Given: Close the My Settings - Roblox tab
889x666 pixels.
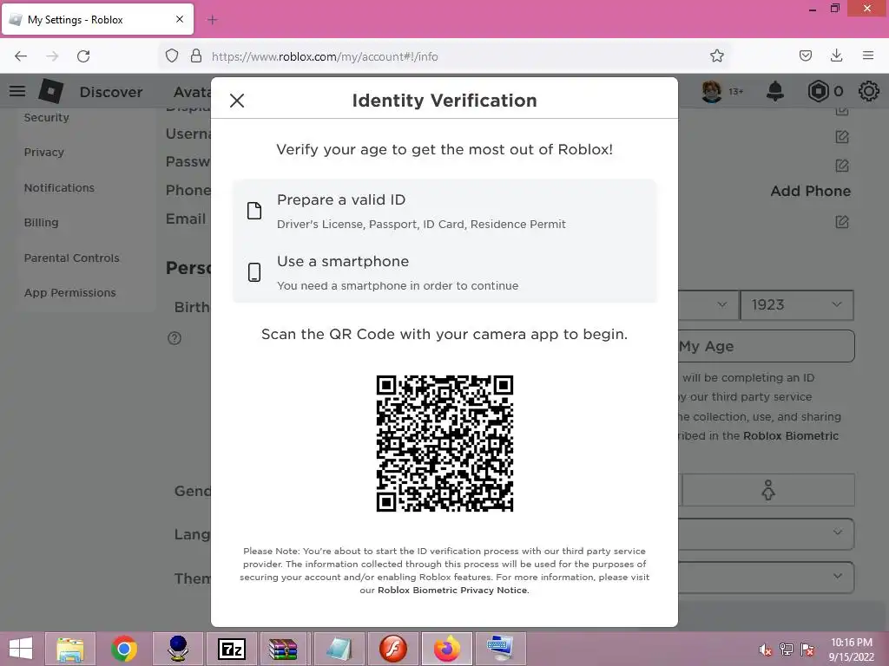Looking at the screenshot, I should (180, 19).
